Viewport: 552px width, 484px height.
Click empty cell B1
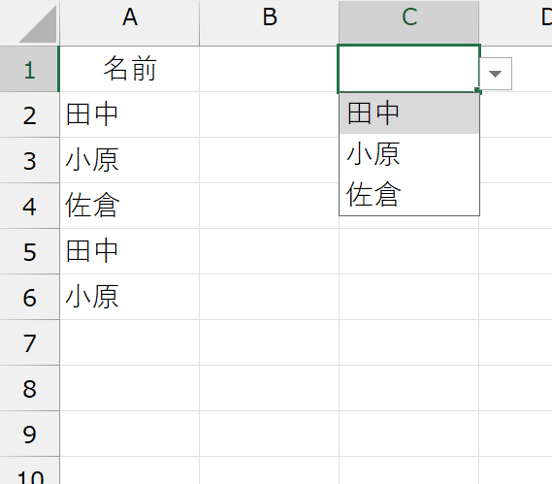pyautogui.click(x=270, y=69)
